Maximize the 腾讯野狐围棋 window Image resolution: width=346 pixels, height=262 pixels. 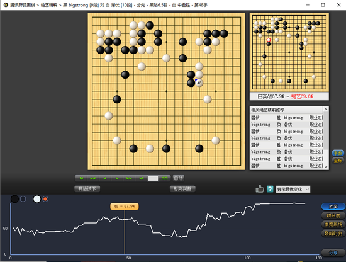(x=323, y=5)
